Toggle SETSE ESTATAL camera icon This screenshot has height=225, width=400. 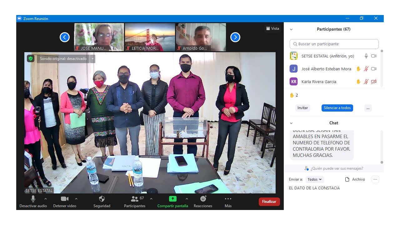[374, 56]
